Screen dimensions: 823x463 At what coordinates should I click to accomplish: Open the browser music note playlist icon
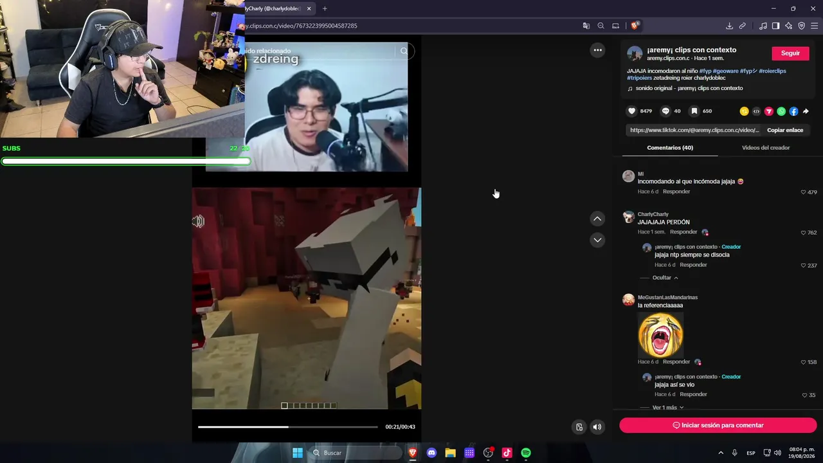(763, 26)
